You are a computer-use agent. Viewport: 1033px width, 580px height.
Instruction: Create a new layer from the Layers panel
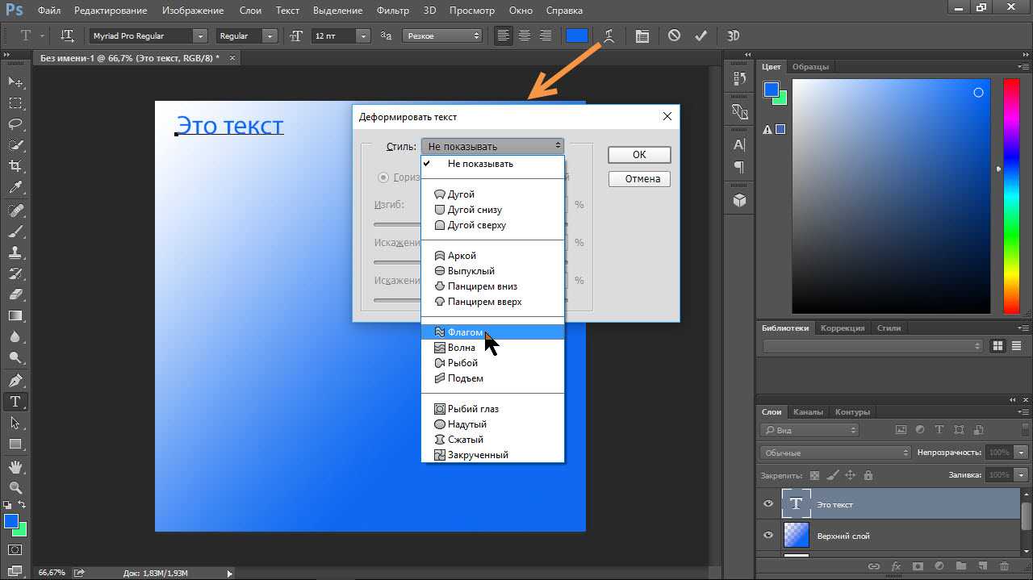click(982, 565)
